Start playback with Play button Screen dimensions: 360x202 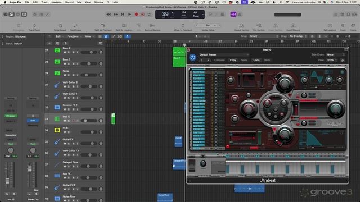click(x=129, y=15)
